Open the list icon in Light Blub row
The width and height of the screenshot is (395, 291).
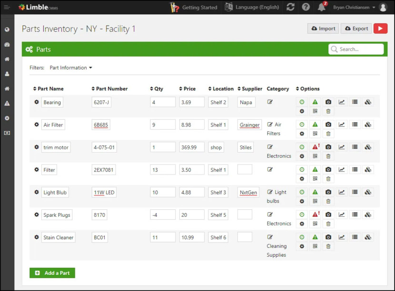[x=355, y=192]
